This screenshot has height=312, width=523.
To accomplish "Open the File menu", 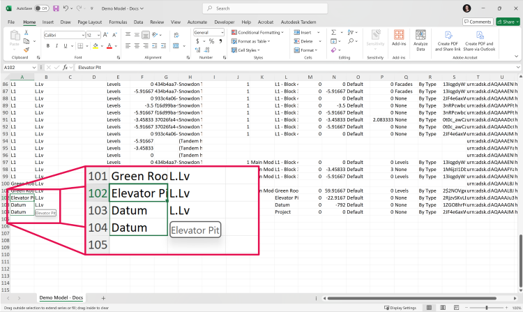I will pyautogui.click(x=11, y=22).
